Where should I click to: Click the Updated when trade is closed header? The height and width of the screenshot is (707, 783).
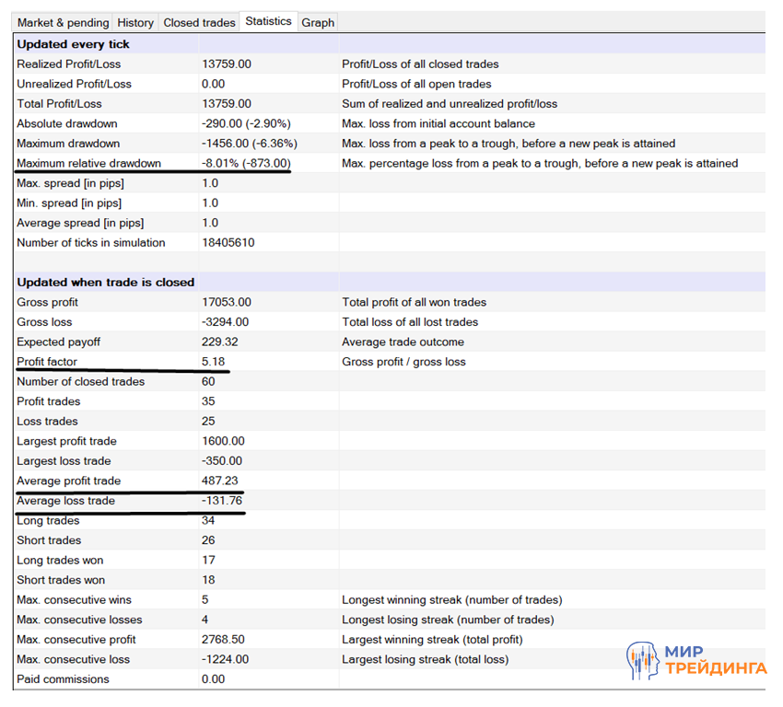(106, 283)
